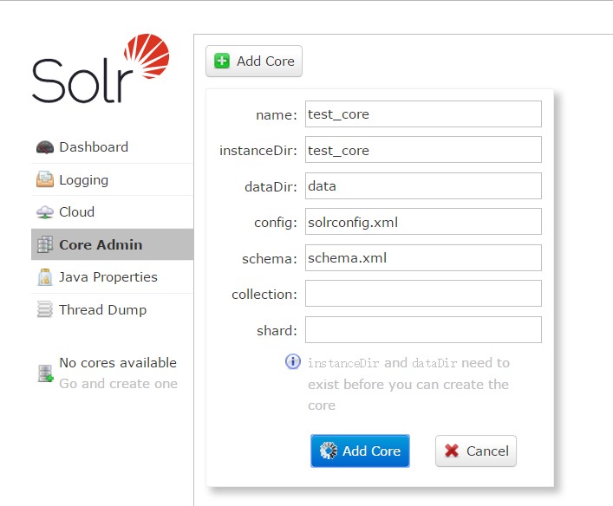Click the 'dataDir:' field label
The height and width of the screenshot is (506, 613).
[x=271, y=187]
